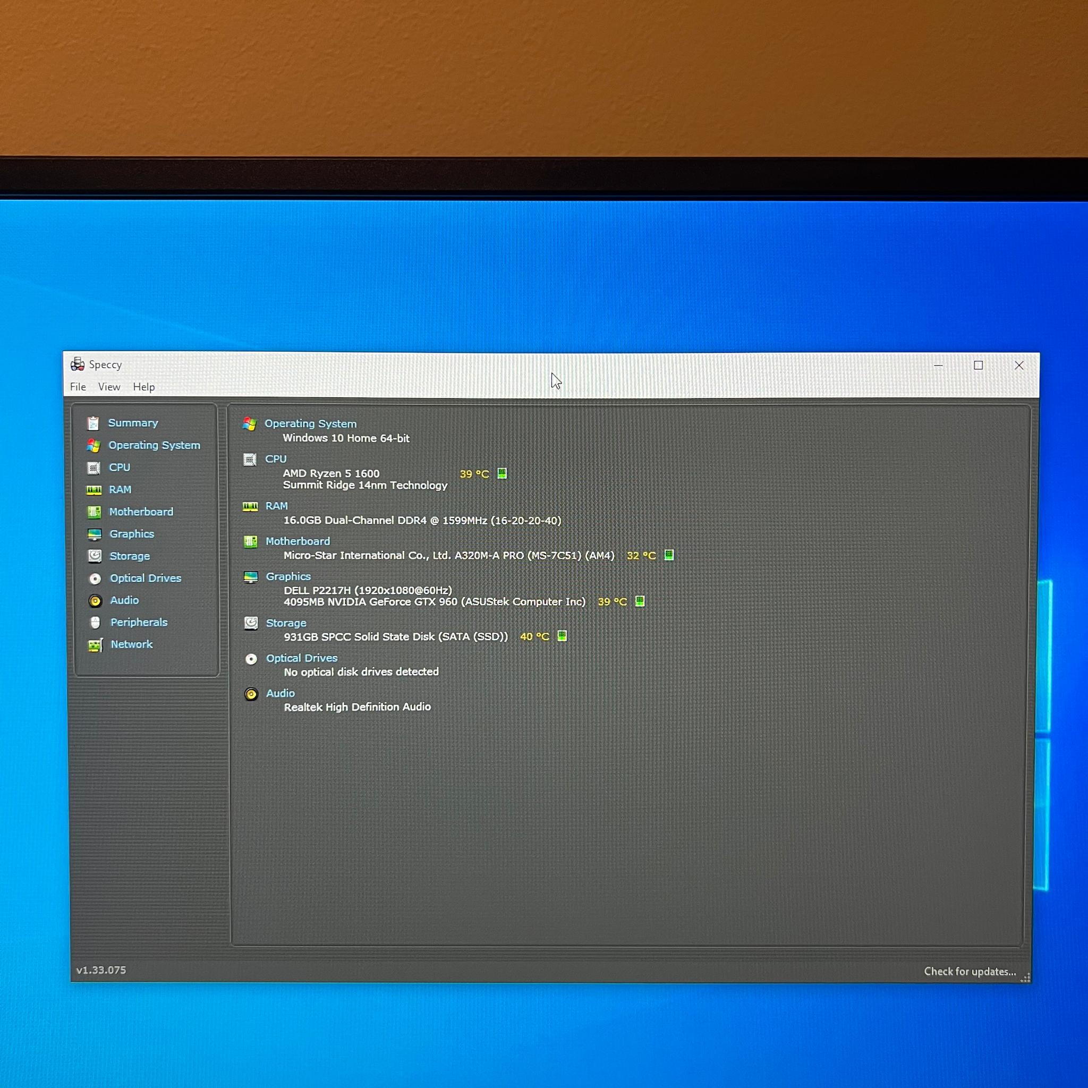Viewport: 1088px width, 1088px height.
Task: Click the RAM icon in summary panel
Action: click(250, 506)
